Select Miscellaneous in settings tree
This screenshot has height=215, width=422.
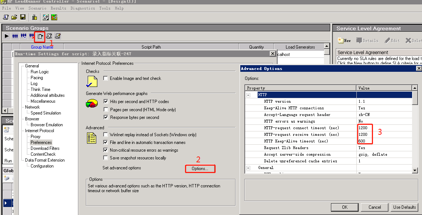(43, 101)
